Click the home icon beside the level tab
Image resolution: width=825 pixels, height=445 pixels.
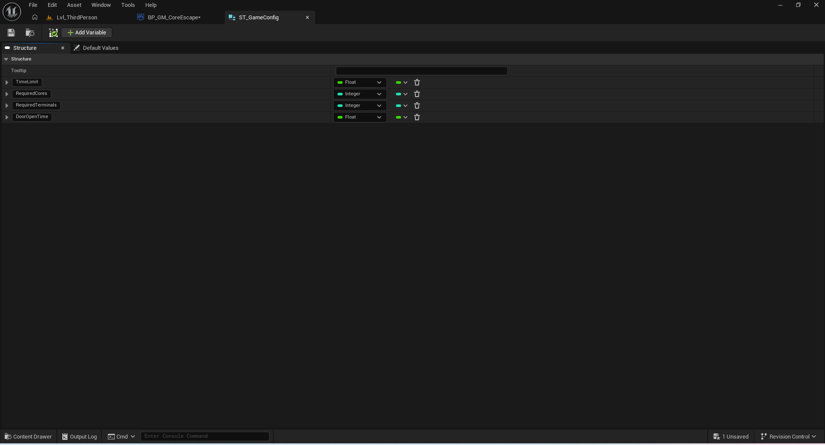[35, 18]
